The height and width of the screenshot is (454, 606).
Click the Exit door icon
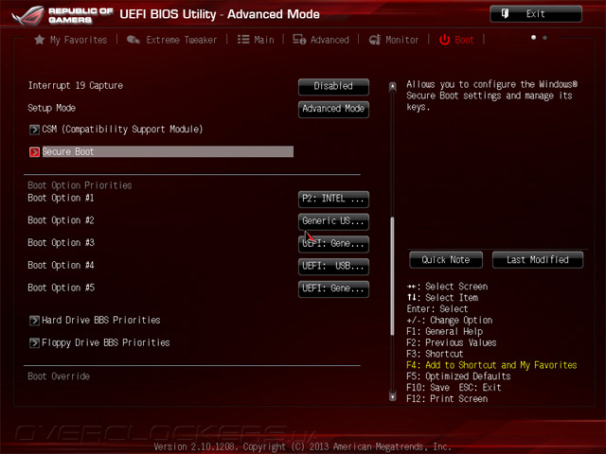pyautogui.click(x=505, y=14)
